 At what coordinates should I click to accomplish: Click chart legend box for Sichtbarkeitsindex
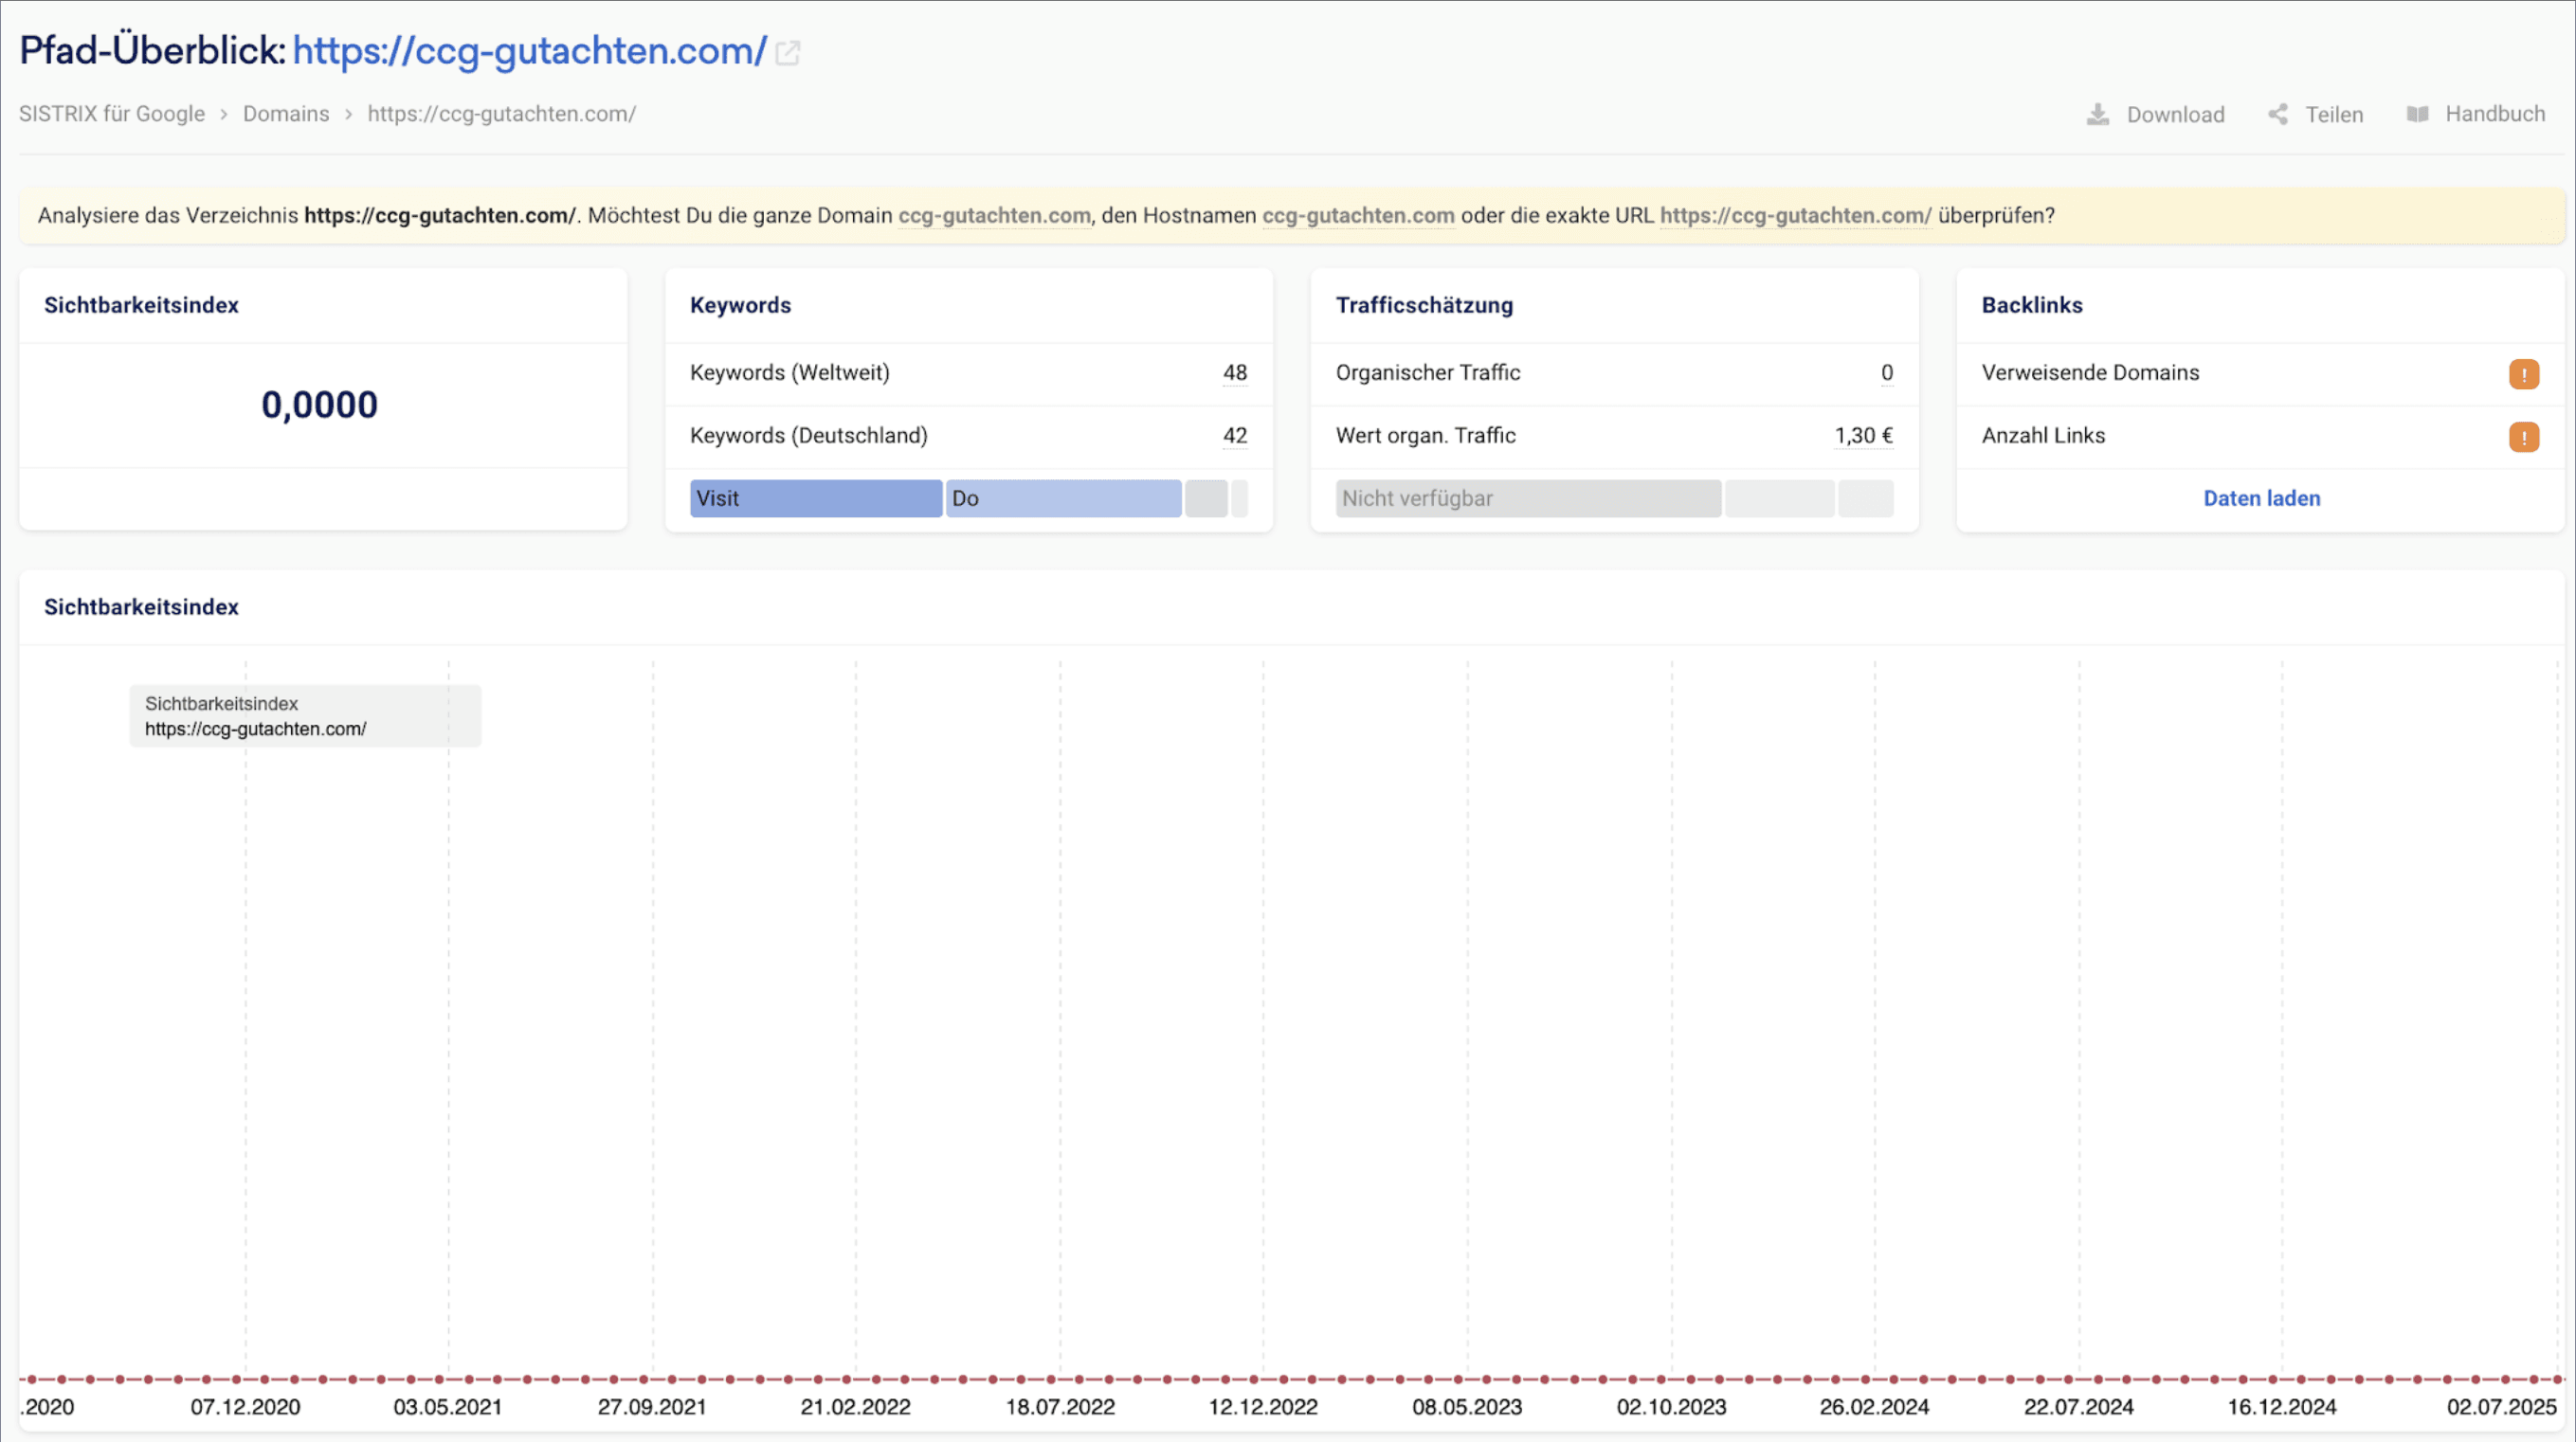[x=305, y=716]
